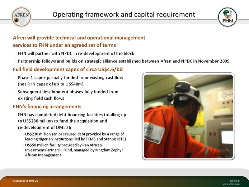249x187 pixels.
Task: Click the photo of worker in orange coveralls
Action: point(188,116)
